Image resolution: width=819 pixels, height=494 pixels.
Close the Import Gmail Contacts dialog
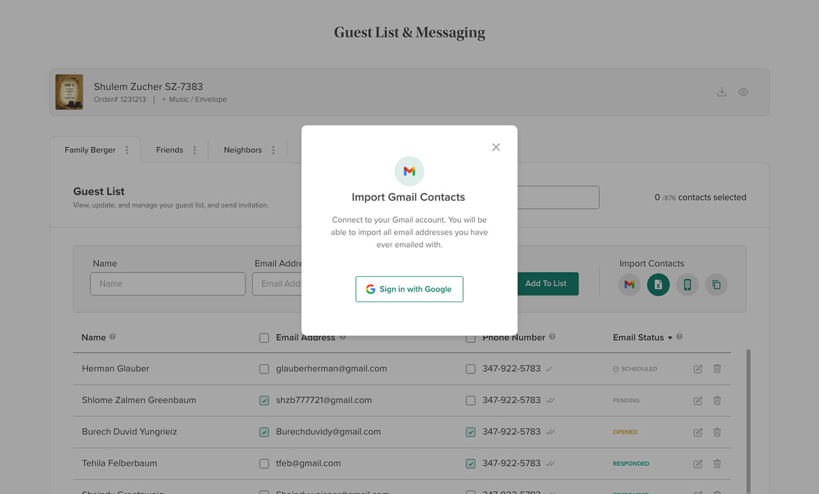pos(496,147)
